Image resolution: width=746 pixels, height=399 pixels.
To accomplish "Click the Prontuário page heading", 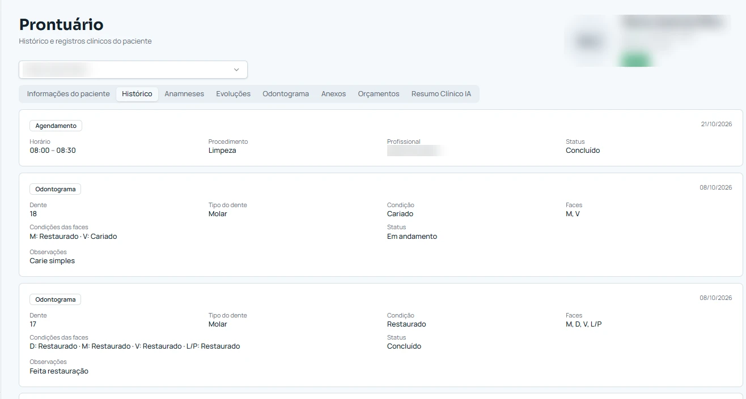I will click(61, 24).
